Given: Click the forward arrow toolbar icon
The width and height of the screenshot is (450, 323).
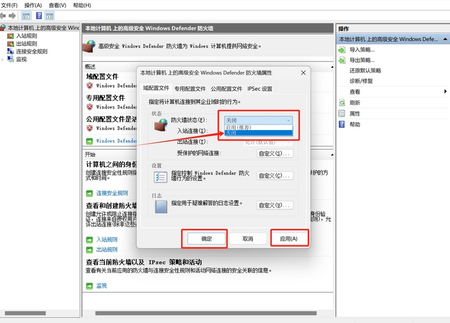Looking at the screenshot, I should (x=12, y=16).
